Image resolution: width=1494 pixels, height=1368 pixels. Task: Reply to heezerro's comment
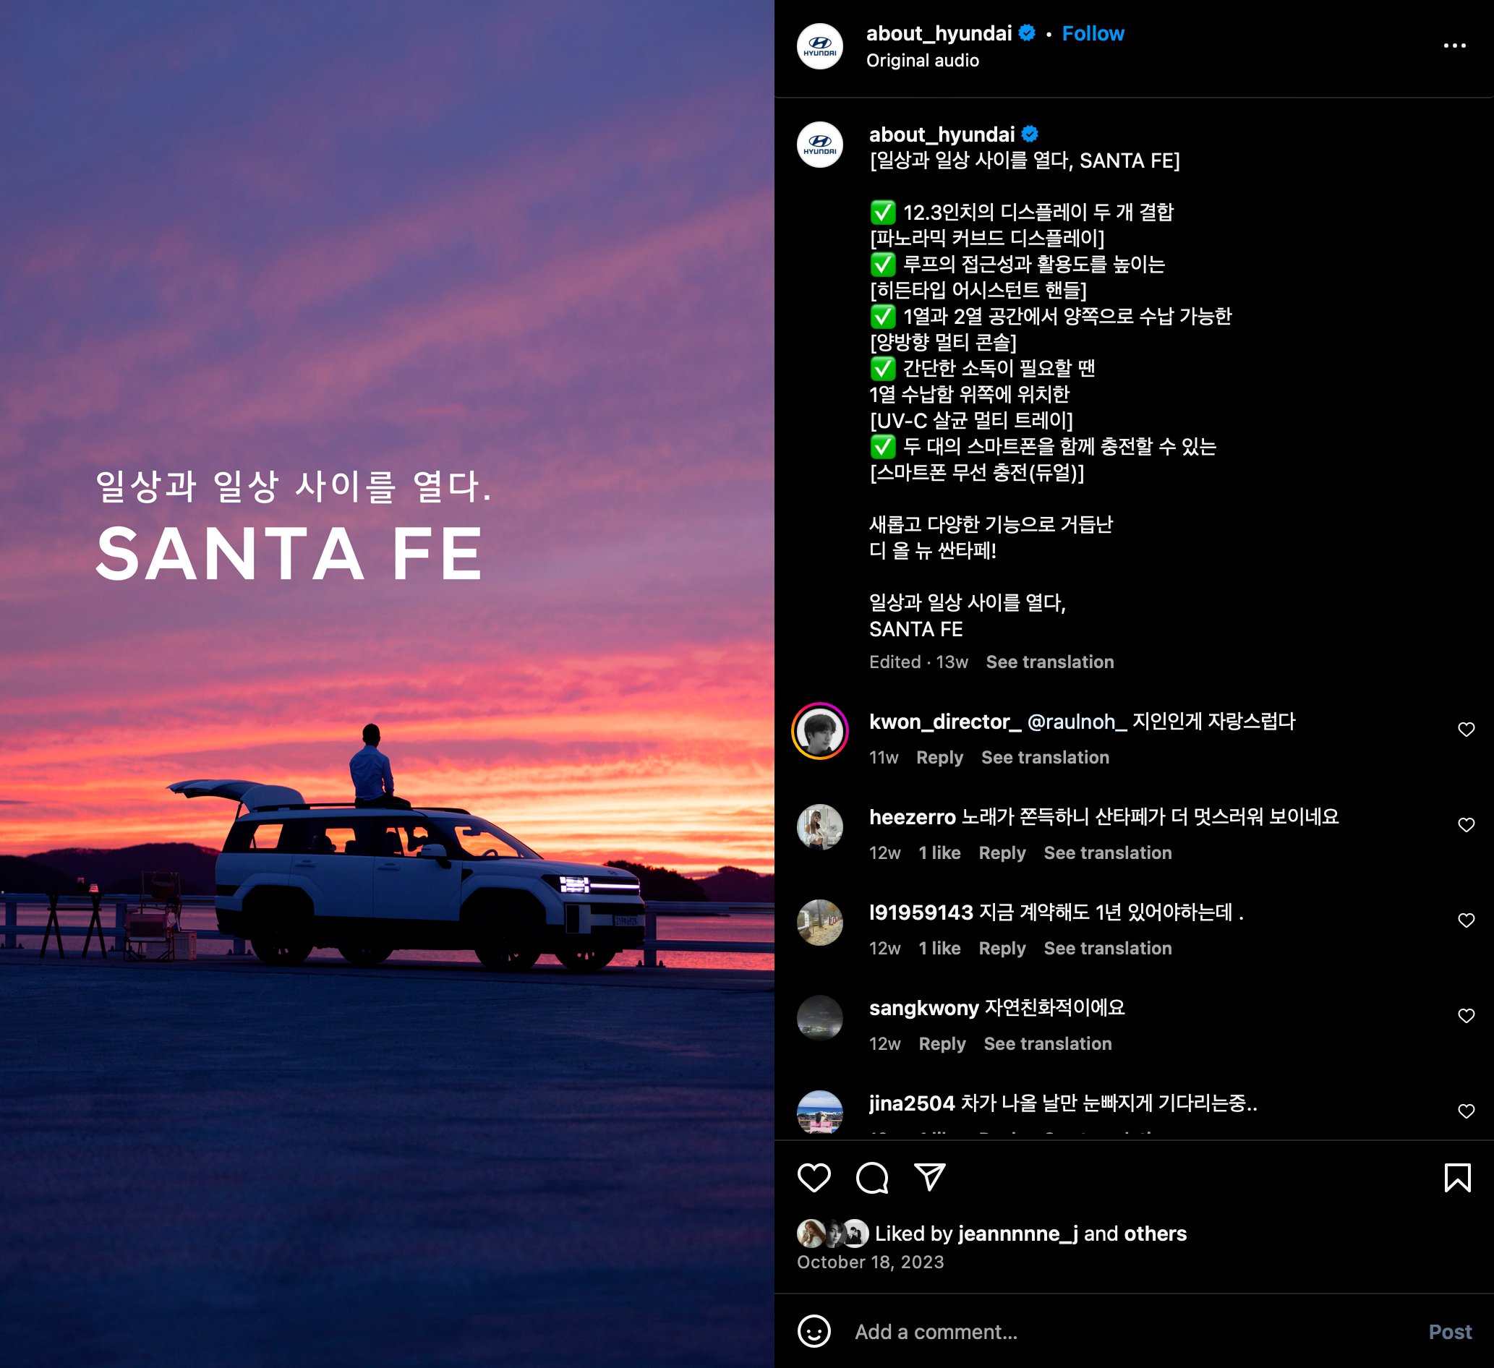pos(1002,853)
